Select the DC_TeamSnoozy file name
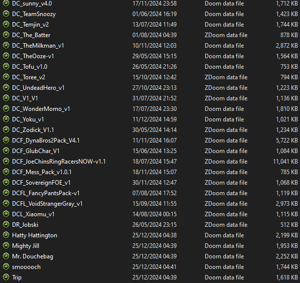 34,14
